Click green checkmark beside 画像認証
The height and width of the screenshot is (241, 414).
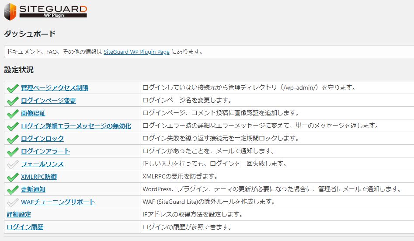[13, 114]
